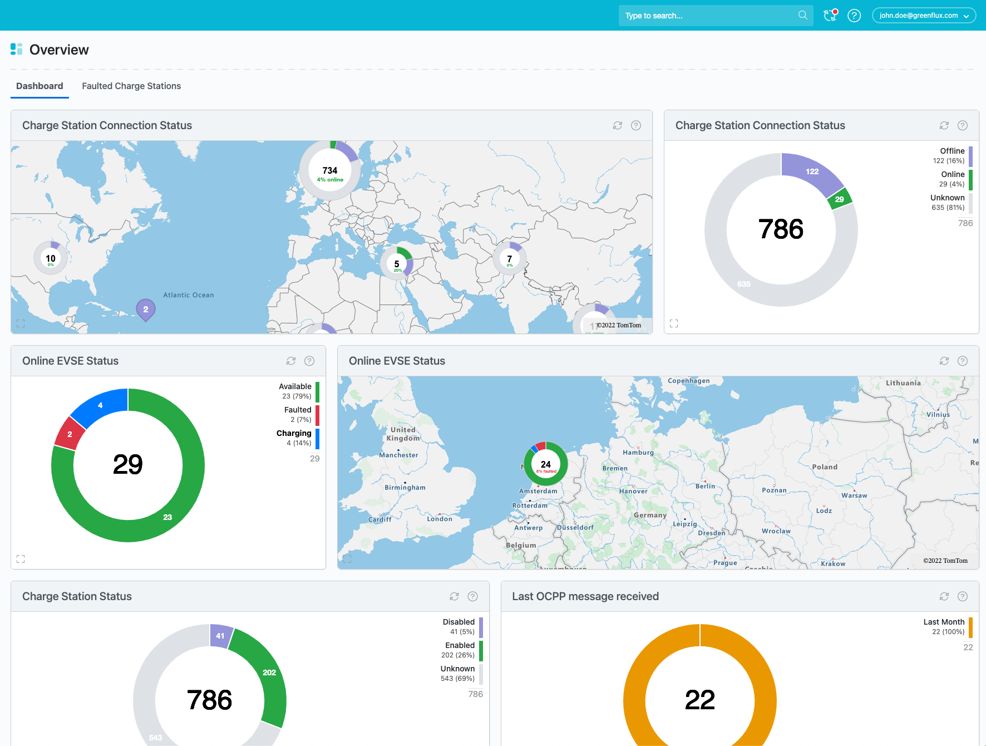Screen dimensions: 986x746
Task: Click the 5 cluster near the Mediterranean
Action: (397, 264)
